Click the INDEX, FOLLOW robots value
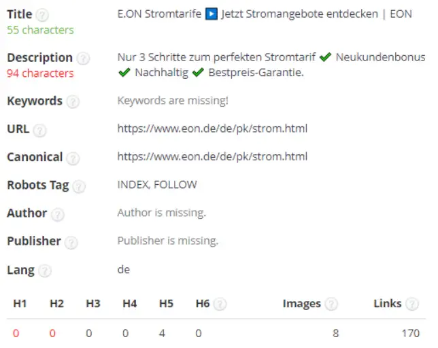The width and height of the screenshot is (438, 348). point(157,185)
